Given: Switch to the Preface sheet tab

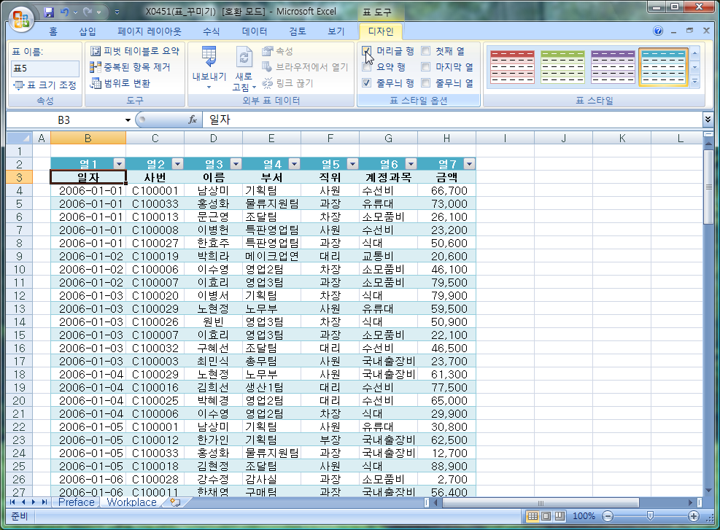Looking at the screenshot, I should pyautogui.click(x=76, y=502).
